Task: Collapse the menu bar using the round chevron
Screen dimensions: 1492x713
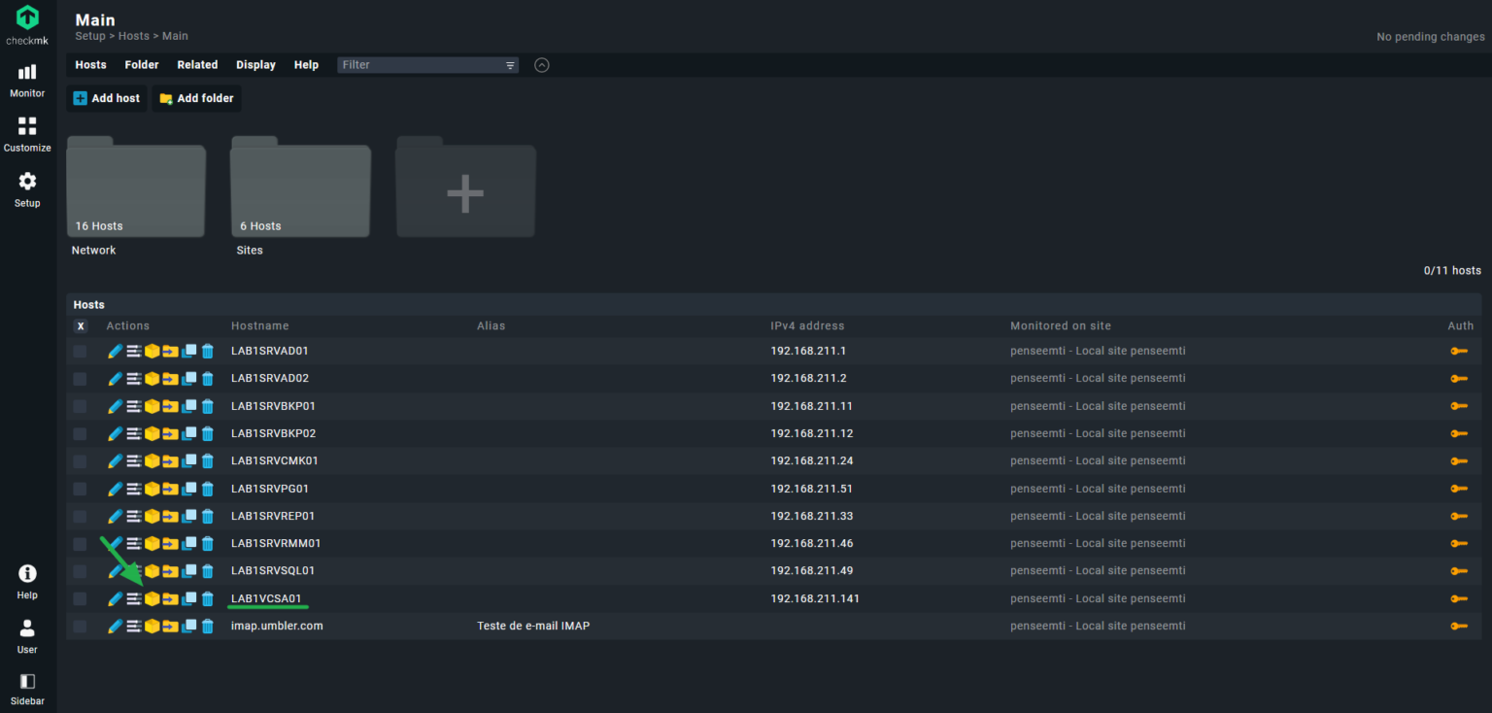Action: [542, 65]
